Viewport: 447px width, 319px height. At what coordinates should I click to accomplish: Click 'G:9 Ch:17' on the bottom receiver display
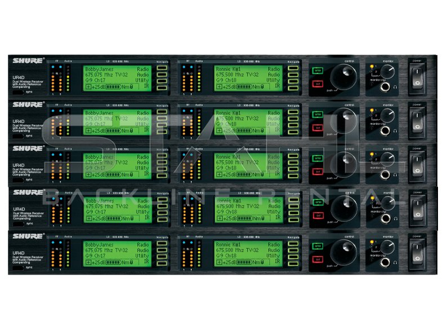point(96,256)
